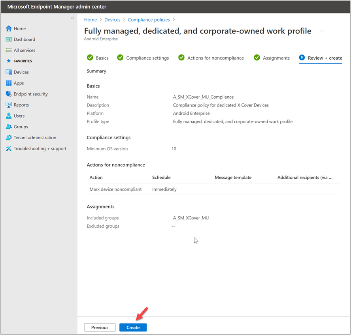Open the ellipsis more options menu
Image resolution: width=351 pixels, height=335 pixels.
322,31
